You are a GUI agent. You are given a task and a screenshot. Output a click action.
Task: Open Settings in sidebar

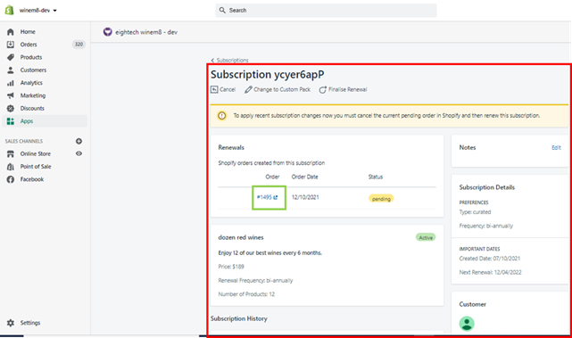[30, 323]
